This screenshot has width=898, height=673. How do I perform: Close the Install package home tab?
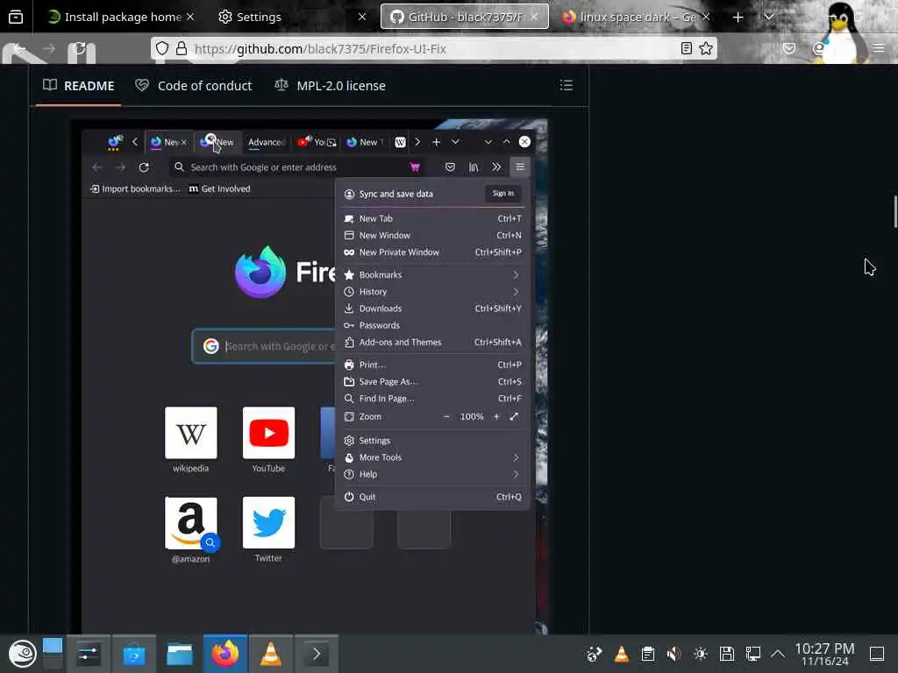pos(190,17)
